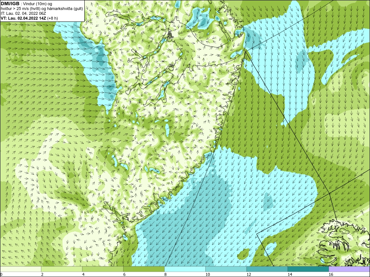370x277 pixels.
Task: Click the purple above-16 m/s legend swatch
Action: (349, 269)
